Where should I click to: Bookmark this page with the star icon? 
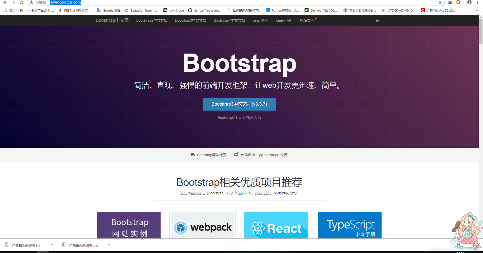click(440, 2)
